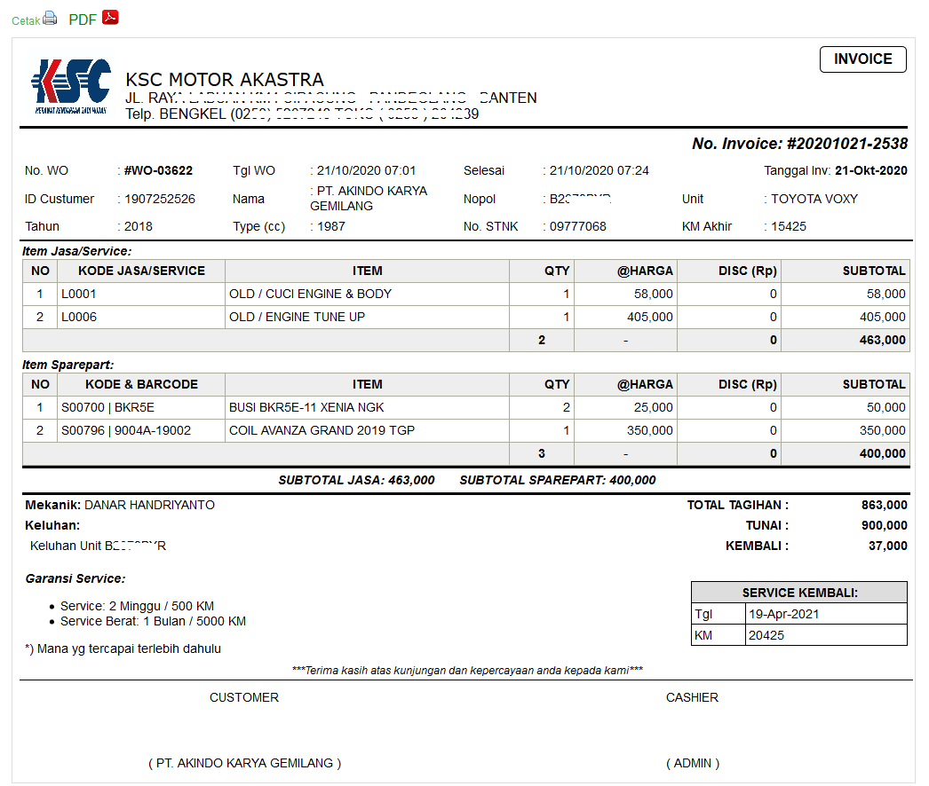This screenshot has height=786, width=929.
Task: Click the green PDF link text
Action: tap(83, 20)
